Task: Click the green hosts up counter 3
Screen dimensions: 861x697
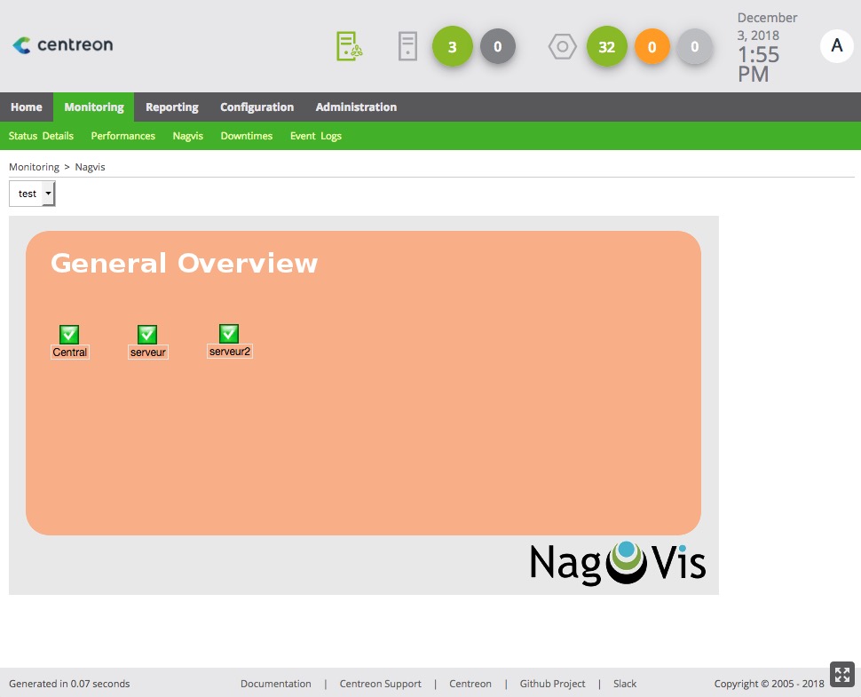Action: click(x=453, y=47)
